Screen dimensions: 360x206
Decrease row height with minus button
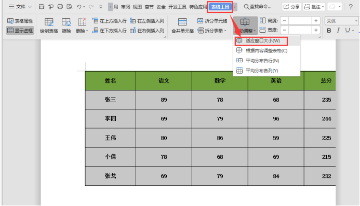pyautogui.click(x=285, y=21)
